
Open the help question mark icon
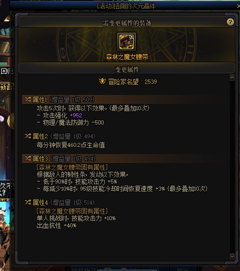230,22
